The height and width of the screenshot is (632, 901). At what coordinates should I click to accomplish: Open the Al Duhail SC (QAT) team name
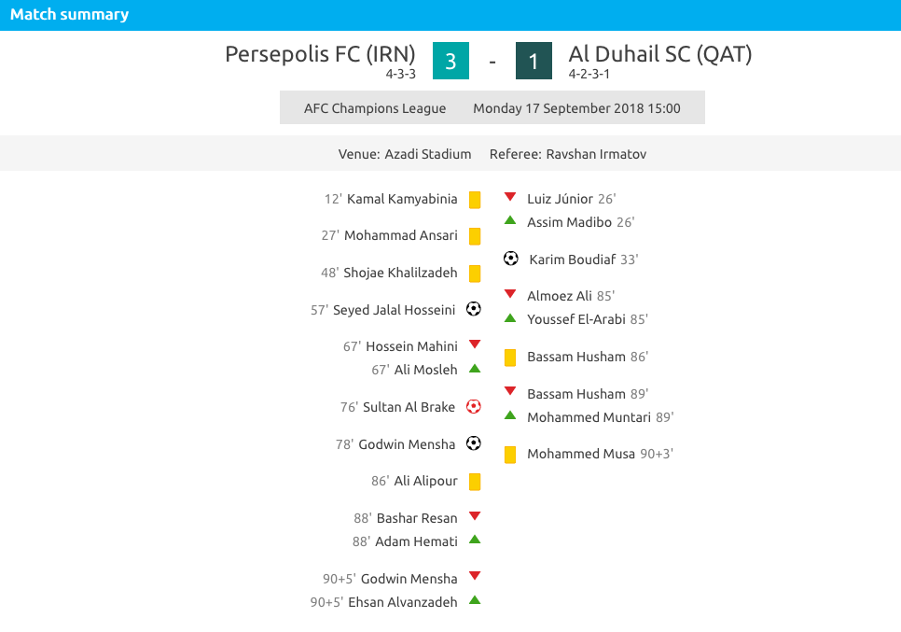tap(660, 54)
